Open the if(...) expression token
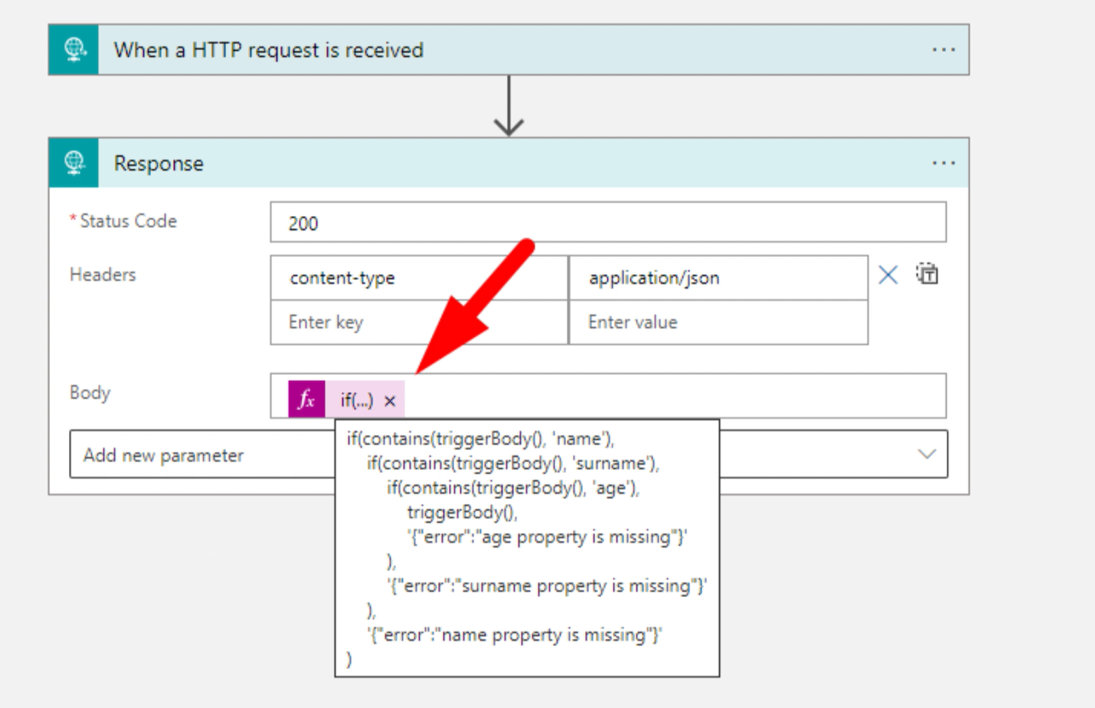The height and width of the screenshot is (708, 1095). (x=357, y=400)
